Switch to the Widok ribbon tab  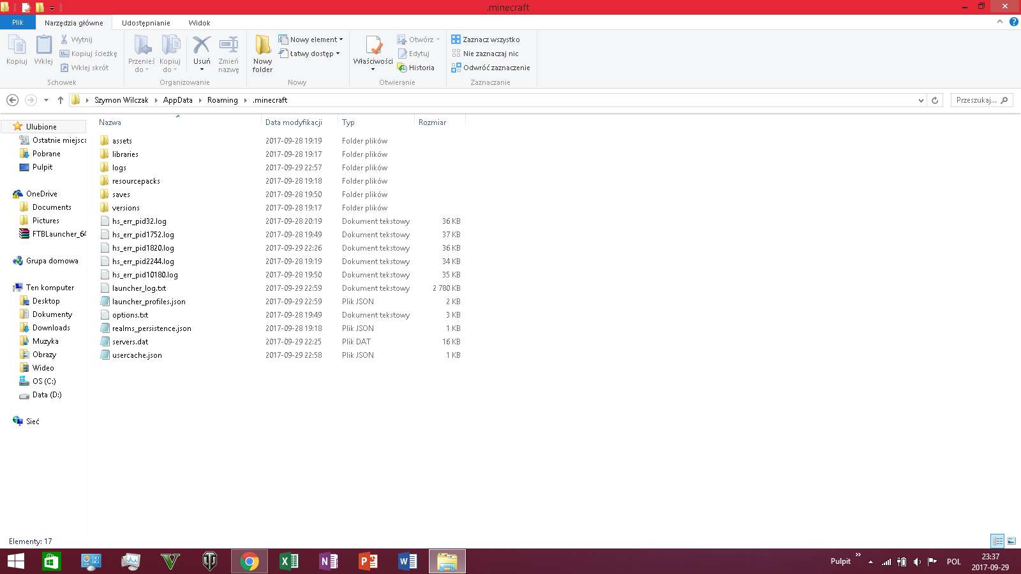click(x=199, y=23)
